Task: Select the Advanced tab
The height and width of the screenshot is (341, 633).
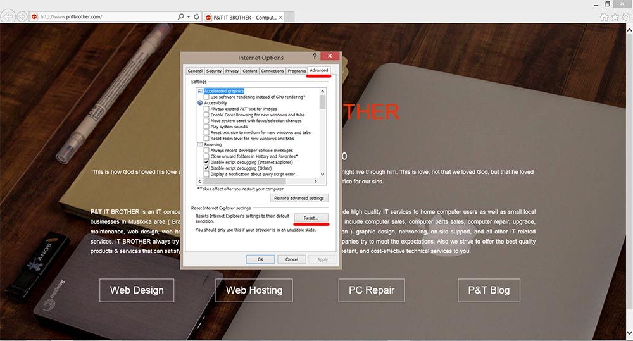Action: [319, 70]
